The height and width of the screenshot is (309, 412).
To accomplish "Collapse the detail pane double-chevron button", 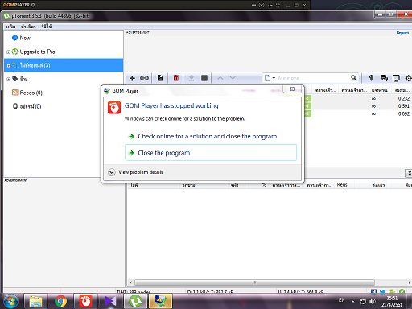I will (x=409, y=173).
